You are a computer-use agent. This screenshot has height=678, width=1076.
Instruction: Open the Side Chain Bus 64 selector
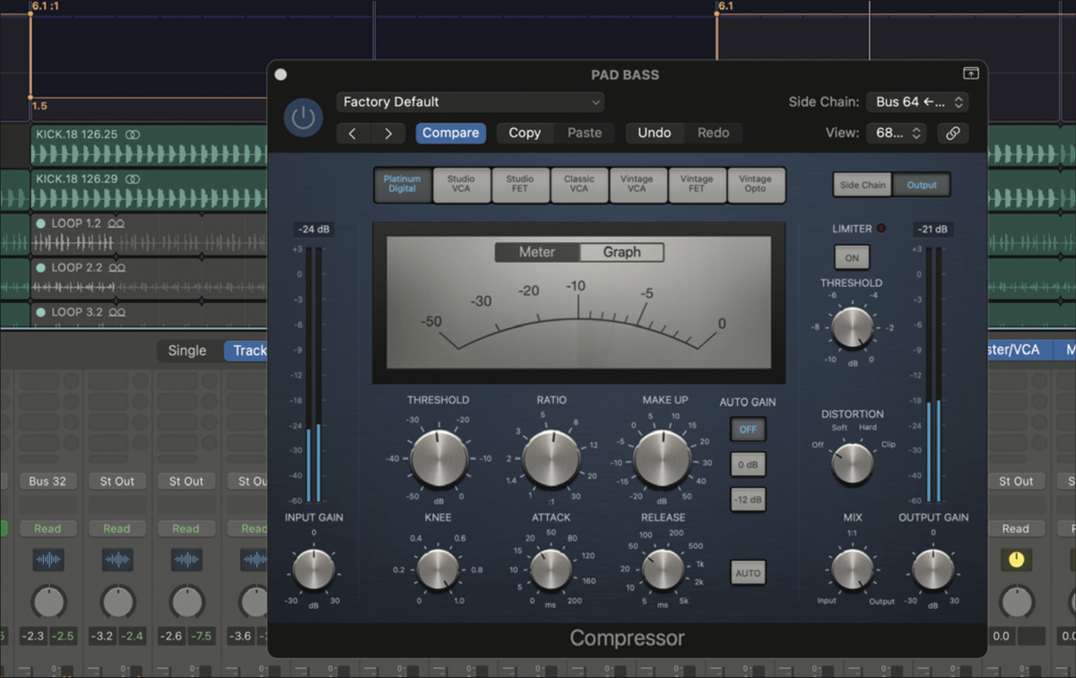pyautogui.click(x=917, y=101)
